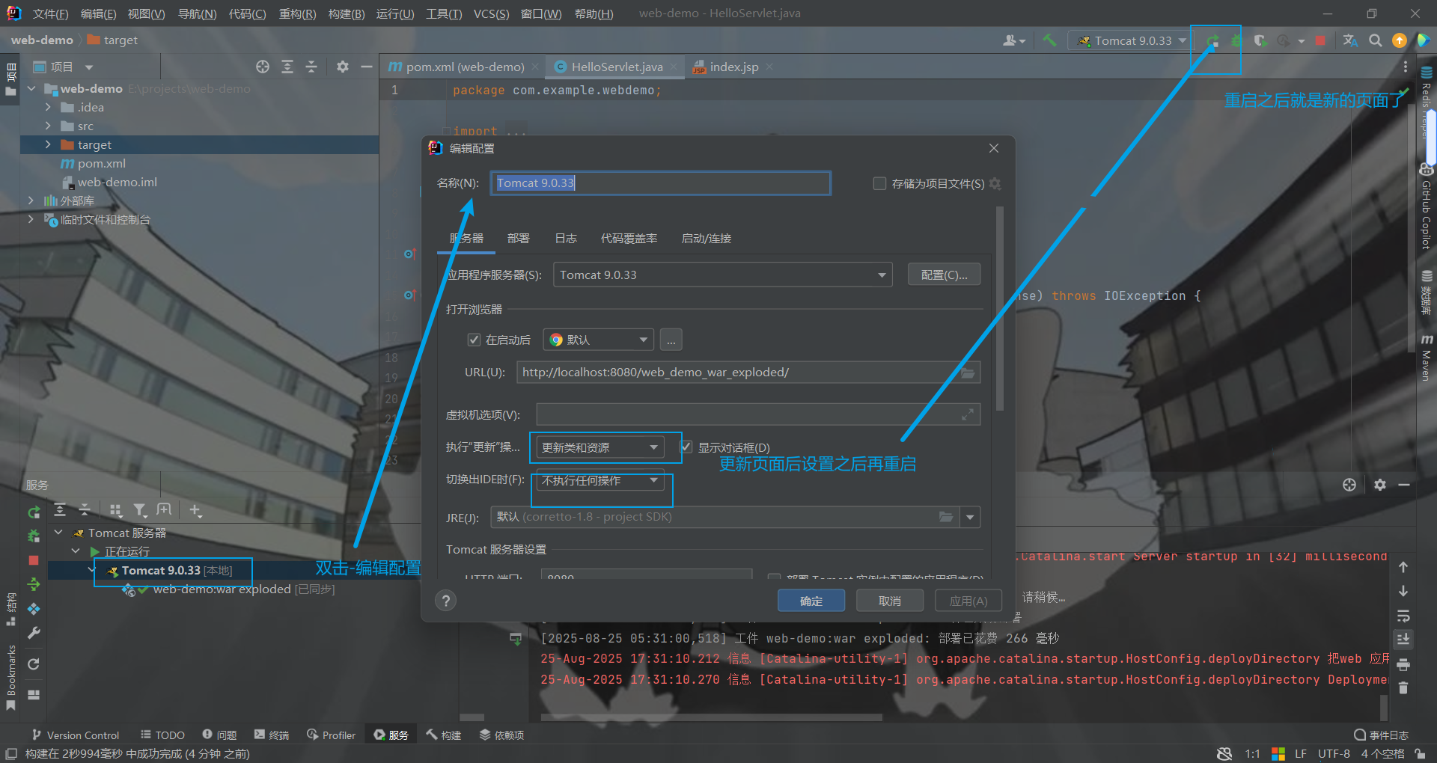Click wrench Edit Configuration icon in Services

click(x=34, y=633)
